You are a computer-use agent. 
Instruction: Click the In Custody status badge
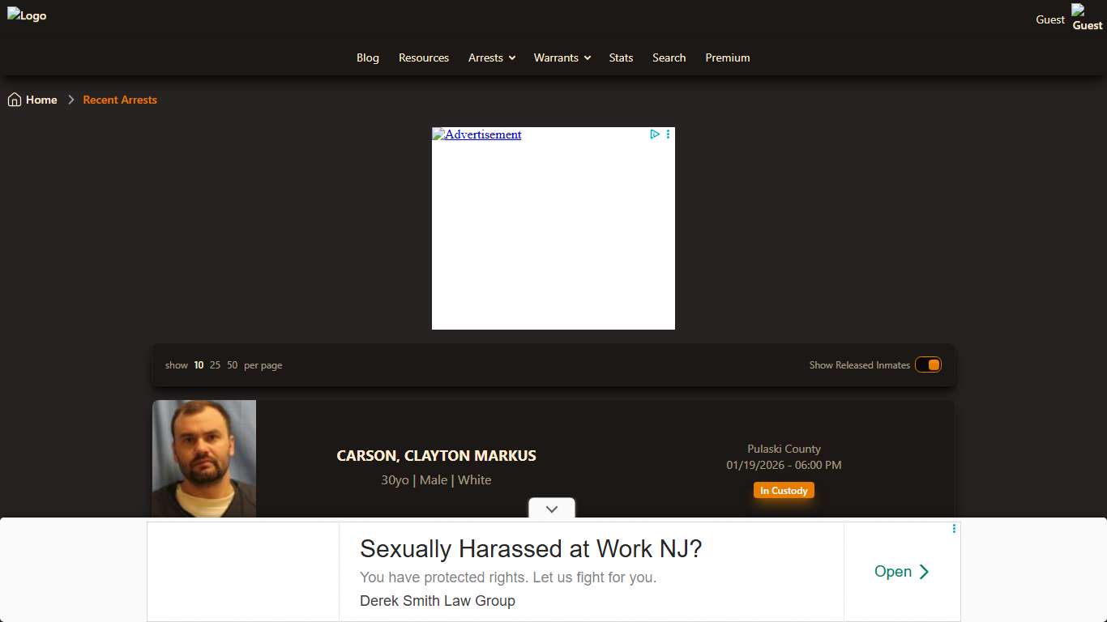tap(784, 491)
